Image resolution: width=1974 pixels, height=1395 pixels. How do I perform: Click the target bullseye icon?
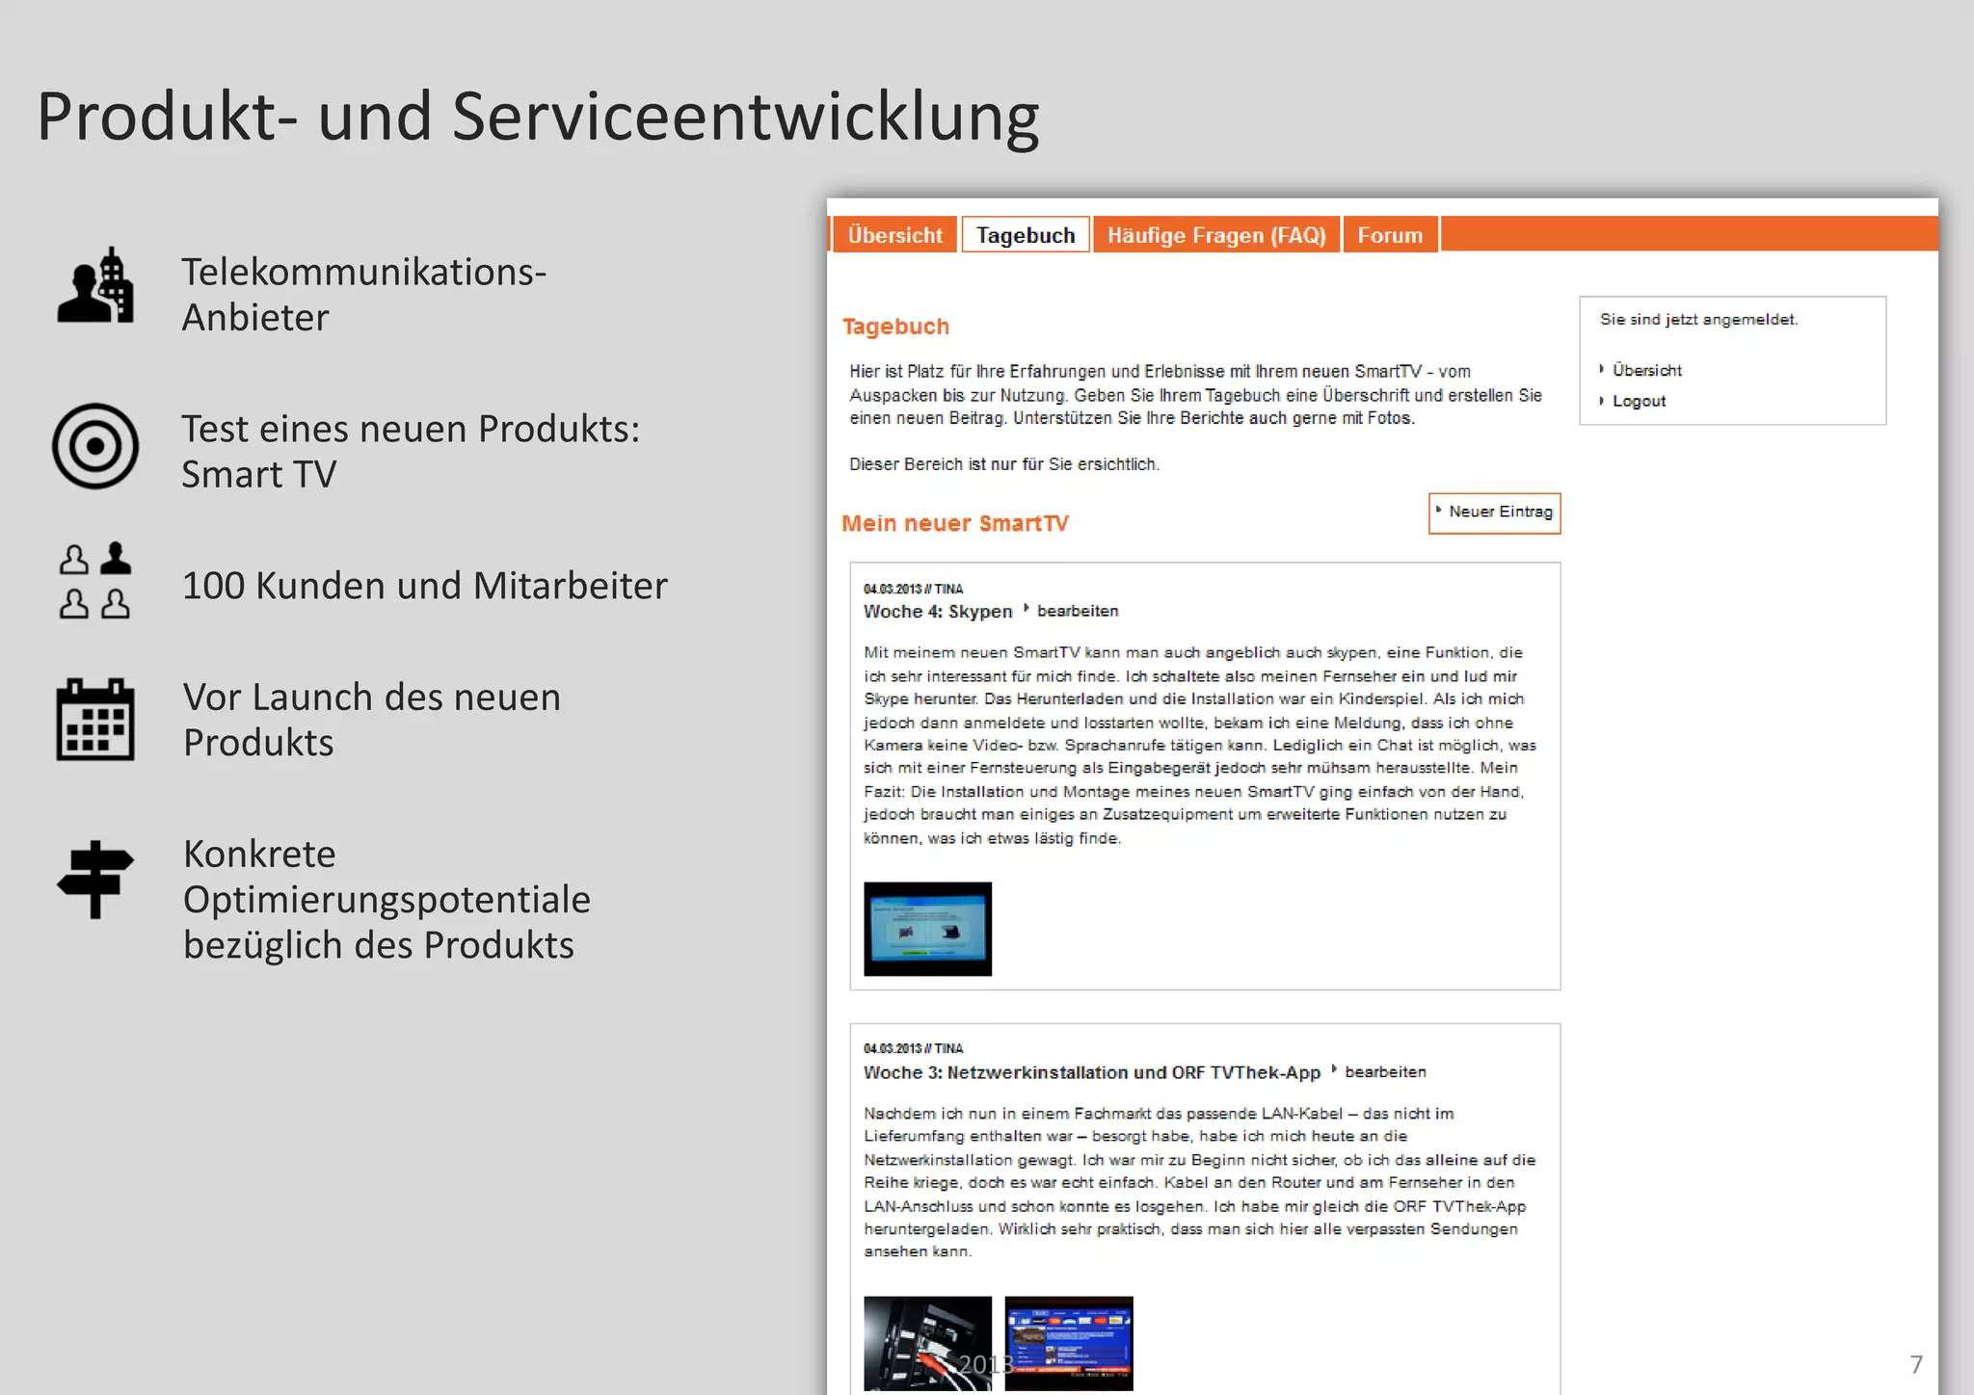point(95,446)
